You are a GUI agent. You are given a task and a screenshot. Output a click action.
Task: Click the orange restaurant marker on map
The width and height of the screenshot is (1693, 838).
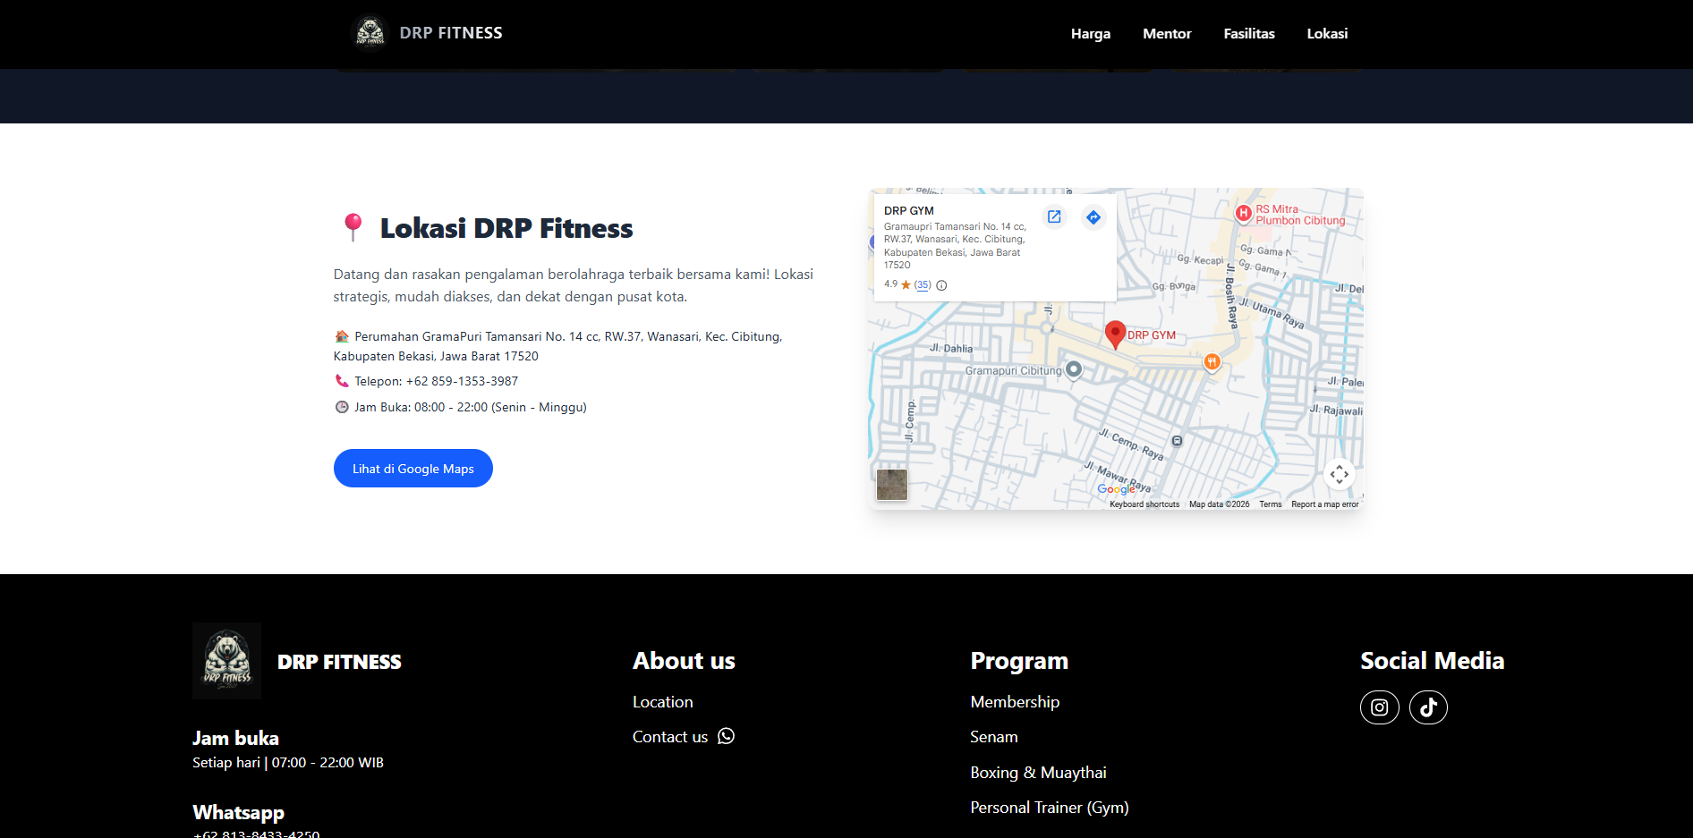coord(1212,362)
